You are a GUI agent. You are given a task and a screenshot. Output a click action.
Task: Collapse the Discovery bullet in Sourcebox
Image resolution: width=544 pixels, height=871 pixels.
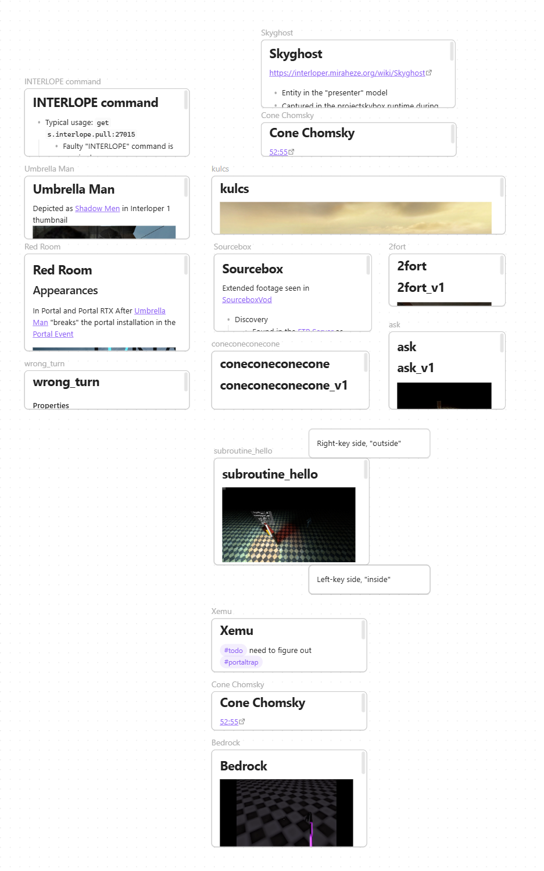(228, 320)
